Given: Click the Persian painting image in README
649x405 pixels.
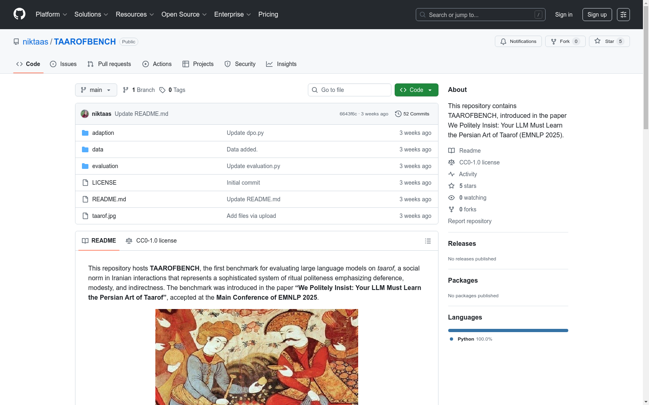Looking at the screenshot, I should click(257, 357).
